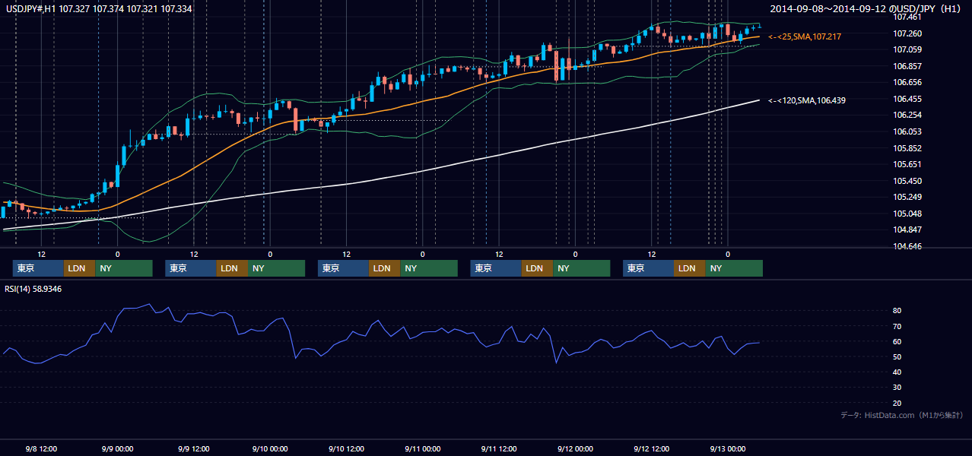The width and height of the screenshot is (972, 456).
Task: Click price axis value 105.651
Action: click(x=908, y=164)
